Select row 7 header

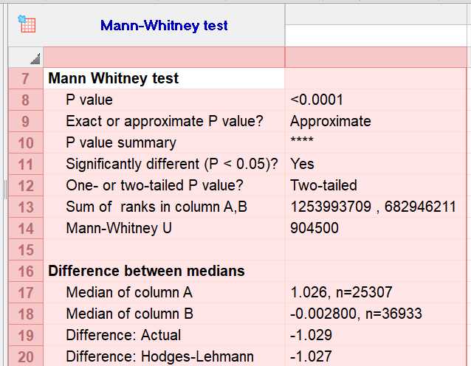pos(25,78)
